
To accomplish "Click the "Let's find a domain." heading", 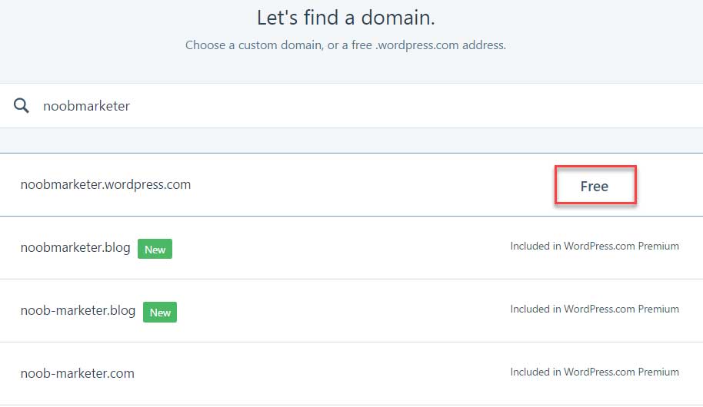I will click(x=345, y=18).
